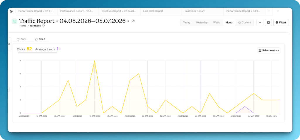
Task: Click the 08 APR 2026 axis label
Action: pos(24,116)
